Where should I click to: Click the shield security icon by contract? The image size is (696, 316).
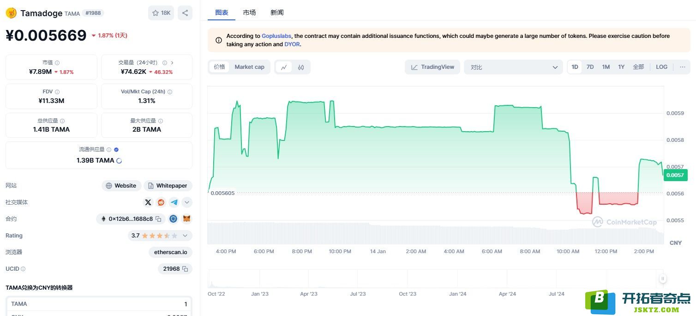173,219
